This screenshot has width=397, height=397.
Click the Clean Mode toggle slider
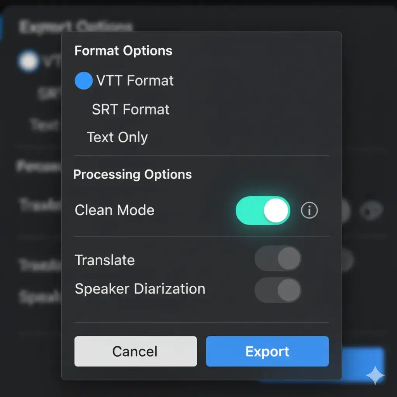[x=262, y=211]
